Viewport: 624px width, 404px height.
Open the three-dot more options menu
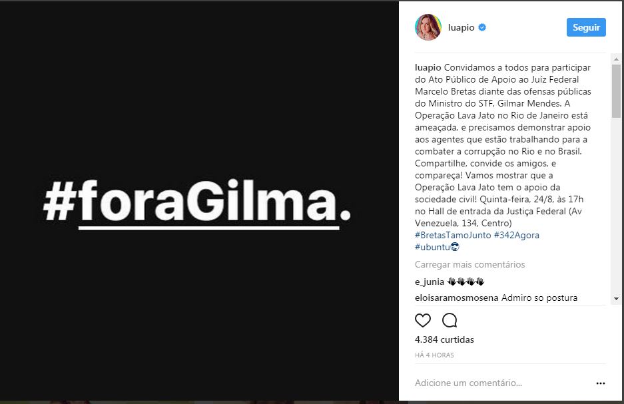(601, 383)
